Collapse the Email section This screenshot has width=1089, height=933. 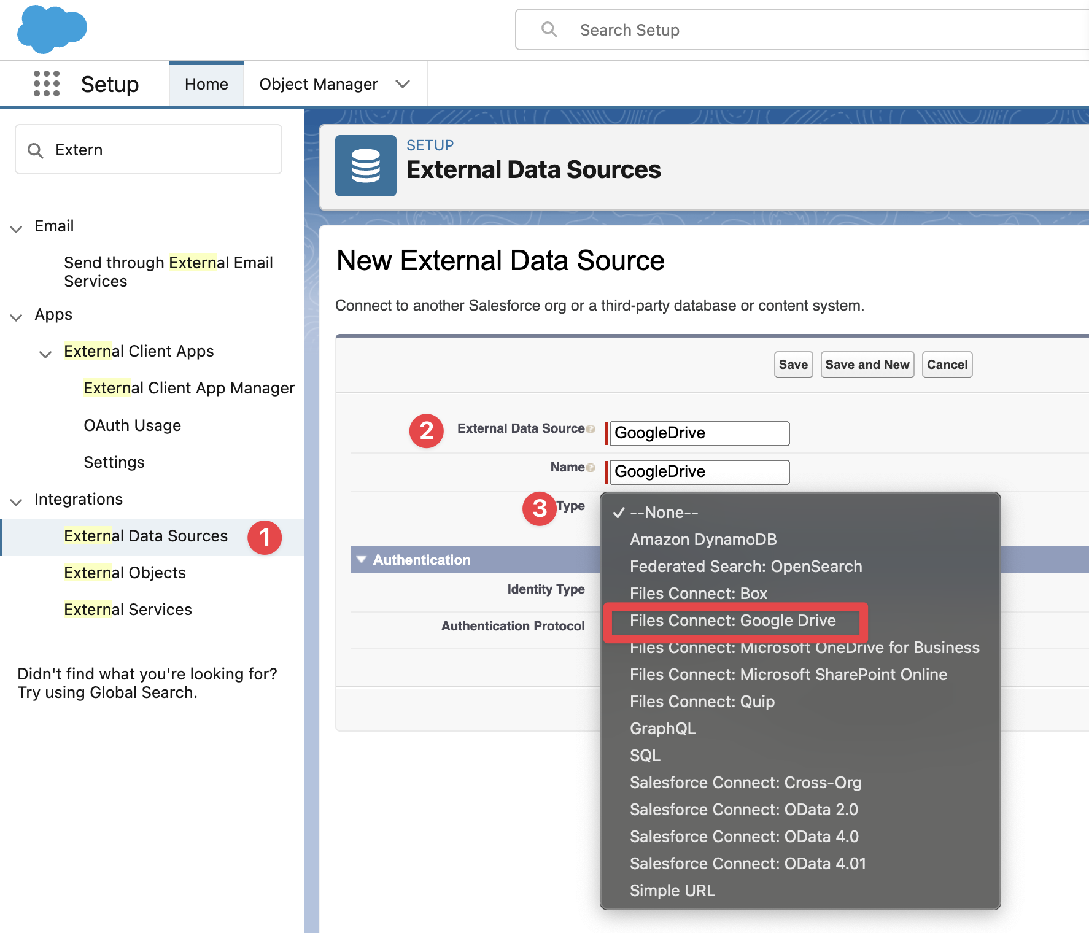click(x=16, y=228)
